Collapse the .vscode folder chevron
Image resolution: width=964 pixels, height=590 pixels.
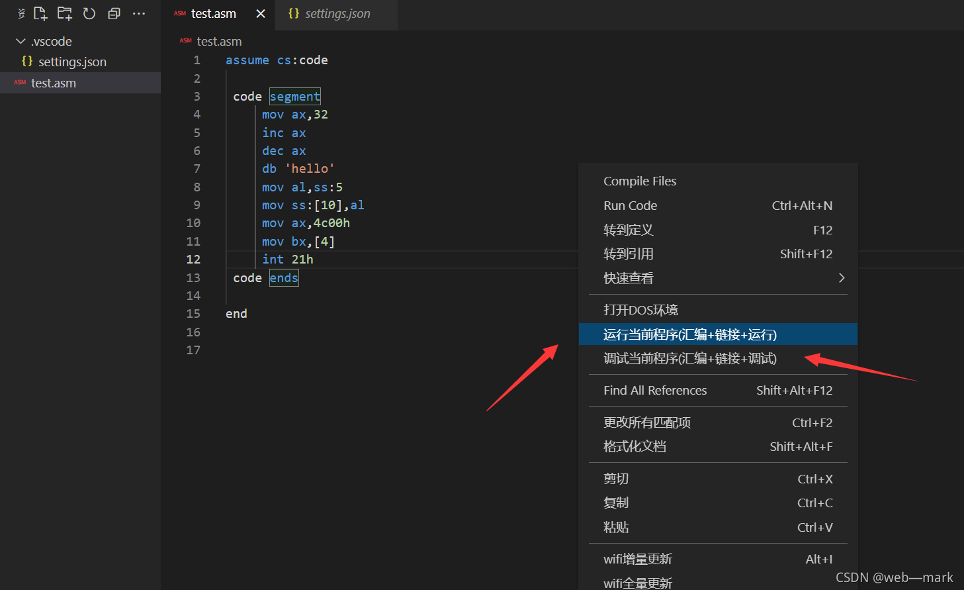coord(21,41)
